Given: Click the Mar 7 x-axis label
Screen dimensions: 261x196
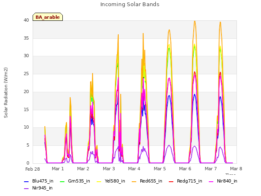Looking at the screenshot, I should pyautogui.click(x=210, y=169).
